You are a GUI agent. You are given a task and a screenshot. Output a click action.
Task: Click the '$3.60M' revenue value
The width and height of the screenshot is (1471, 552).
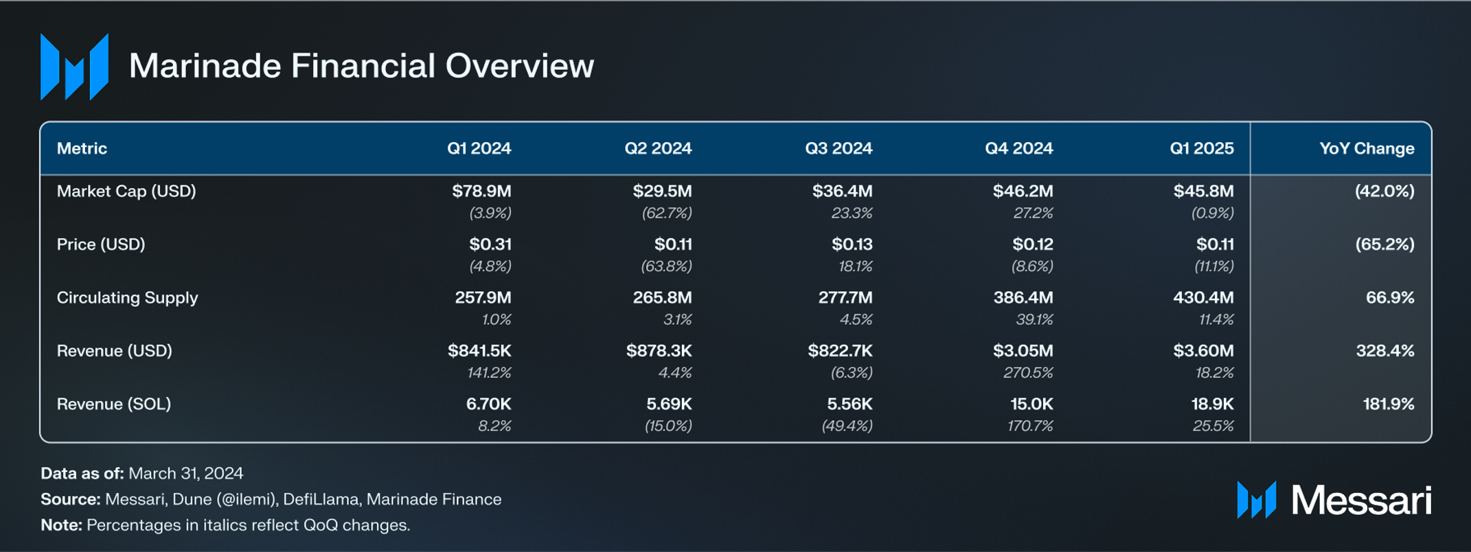(1203, 351)
